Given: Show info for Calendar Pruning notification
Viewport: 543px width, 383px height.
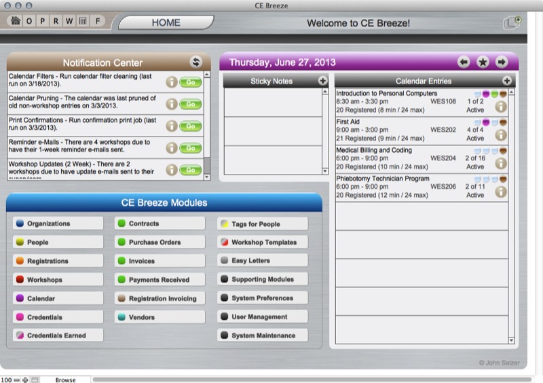Looking at the screenshot, I should click(x=172, y=104).
